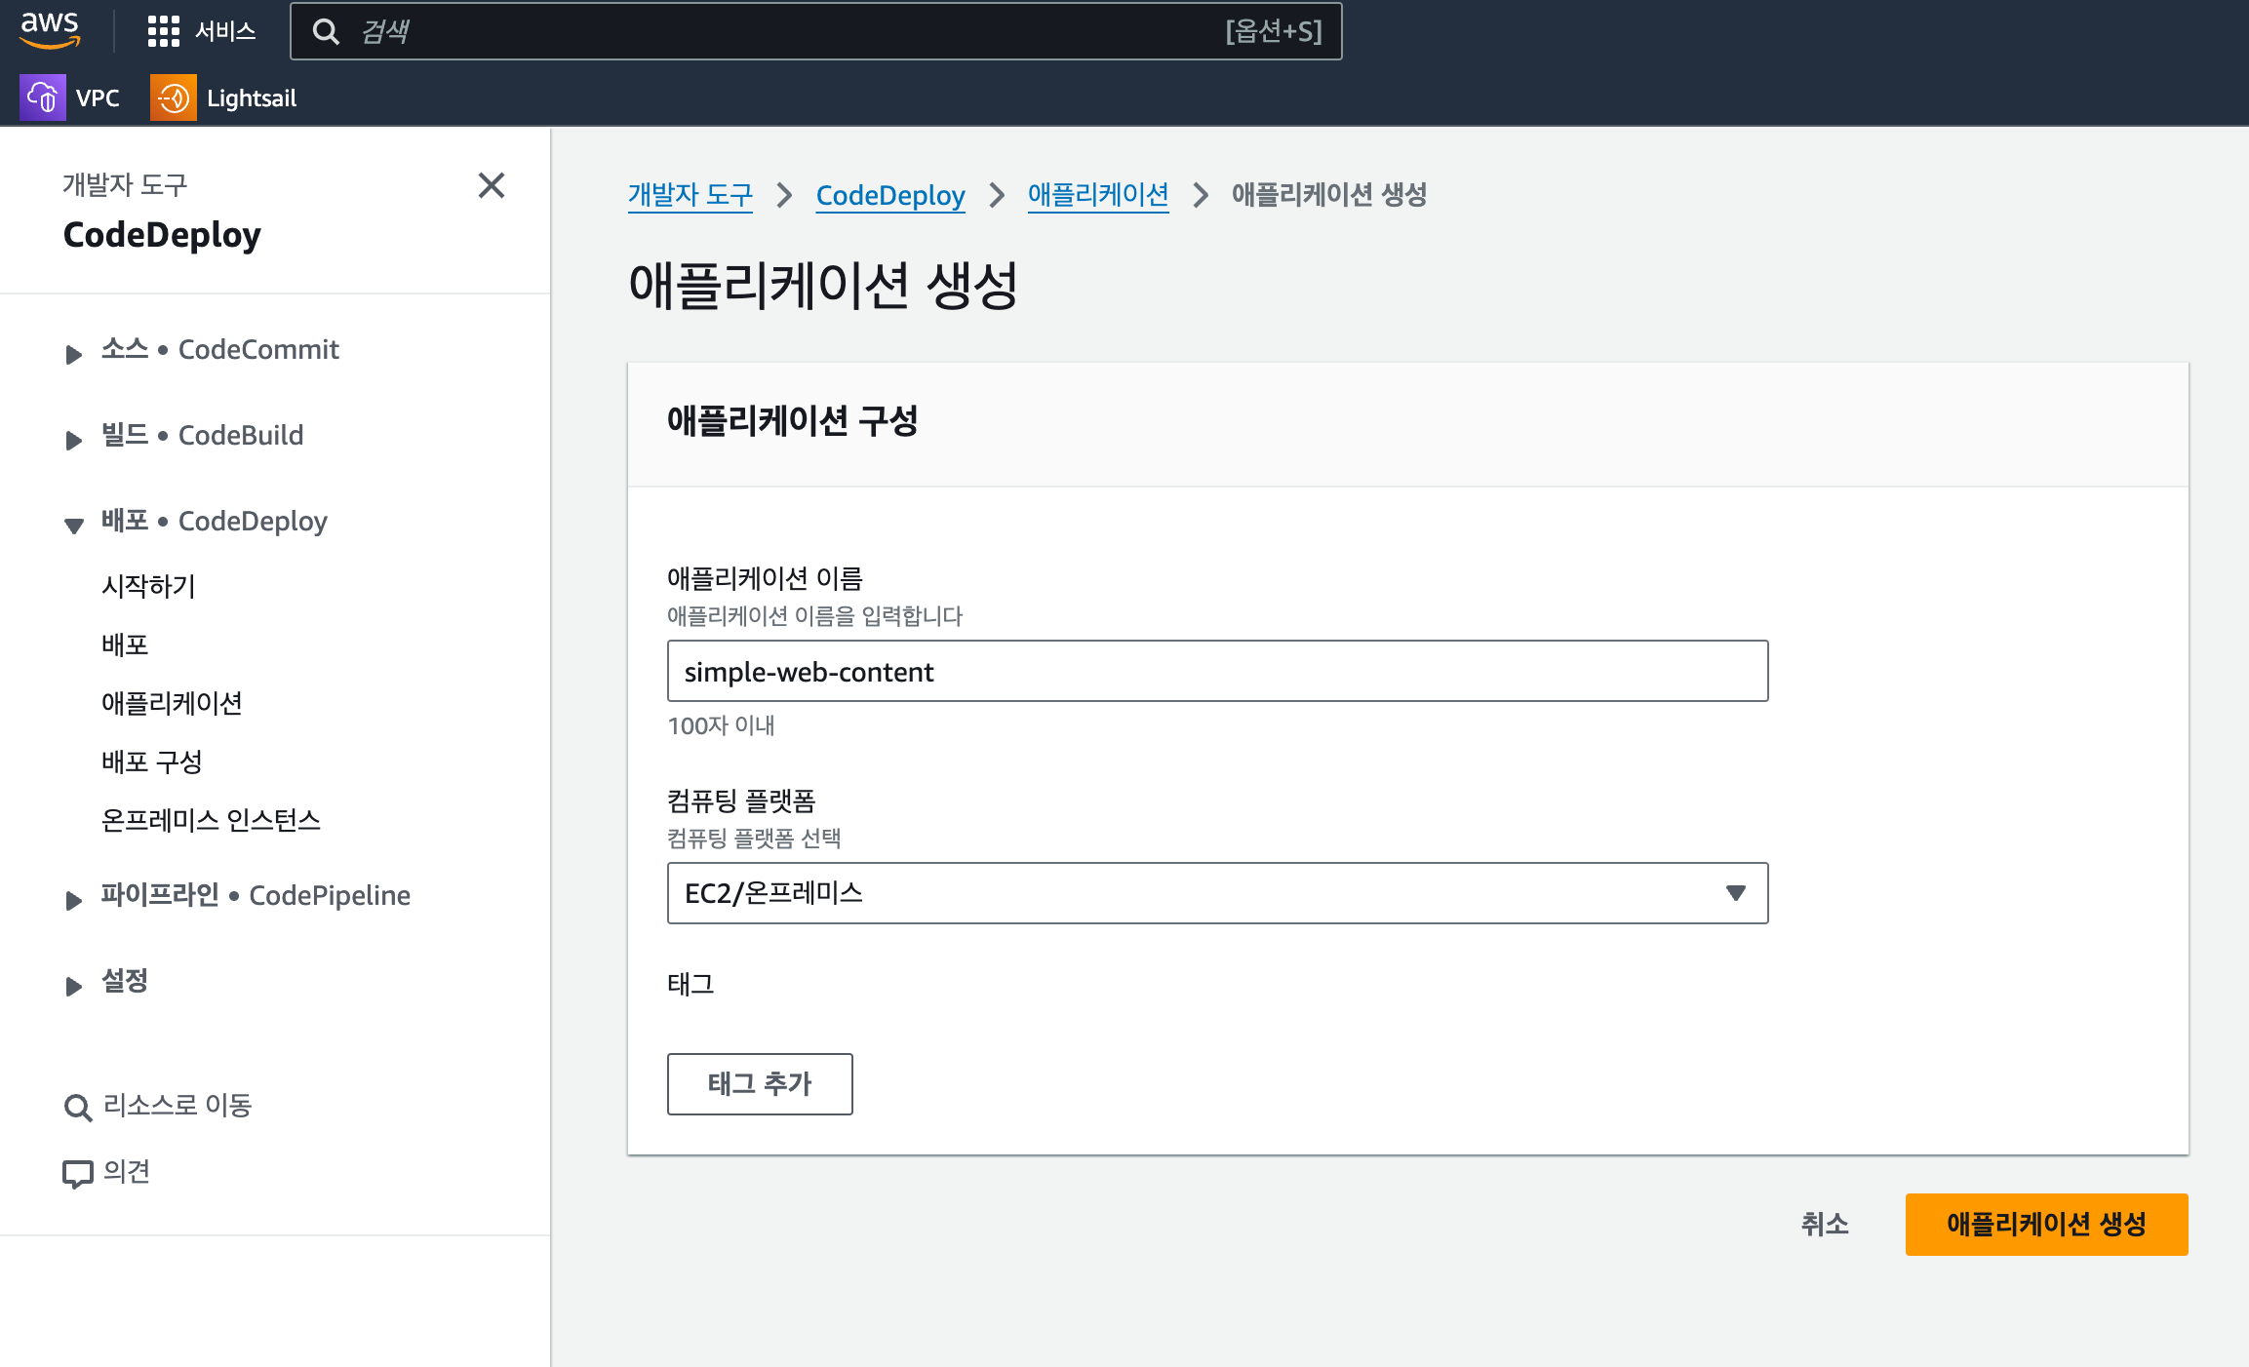Close the CodeDeploy side navigation

pos(492,186)
